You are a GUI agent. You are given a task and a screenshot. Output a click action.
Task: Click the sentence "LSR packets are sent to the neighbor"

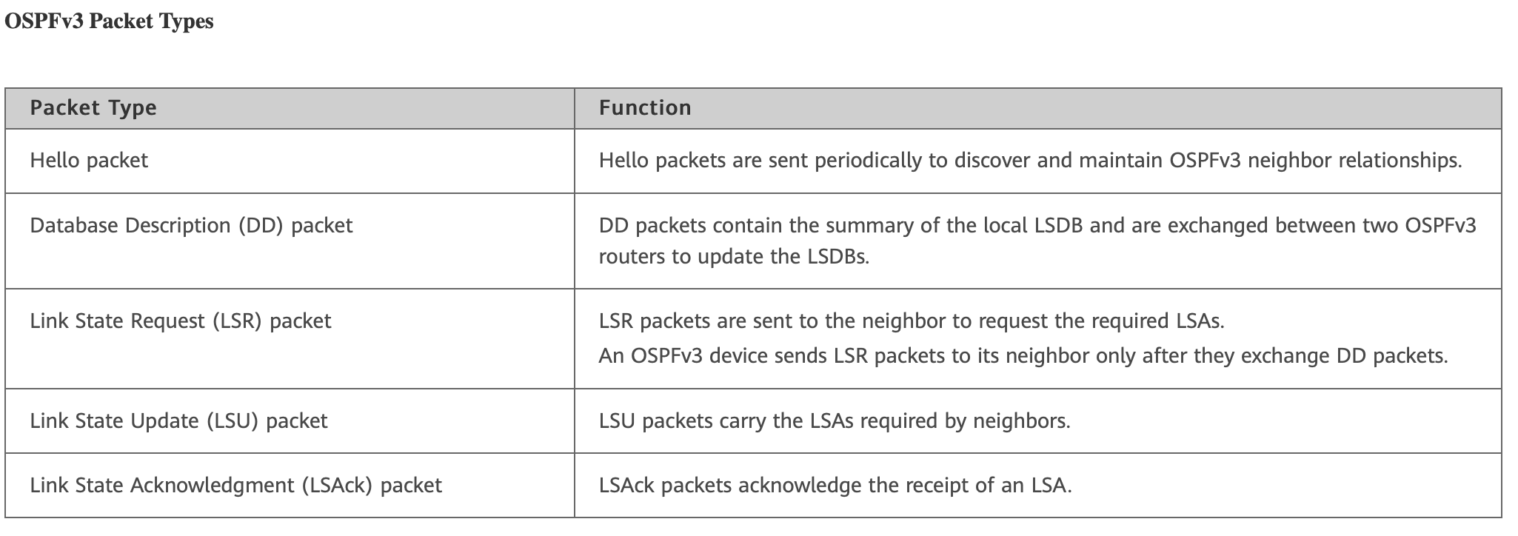912,321
